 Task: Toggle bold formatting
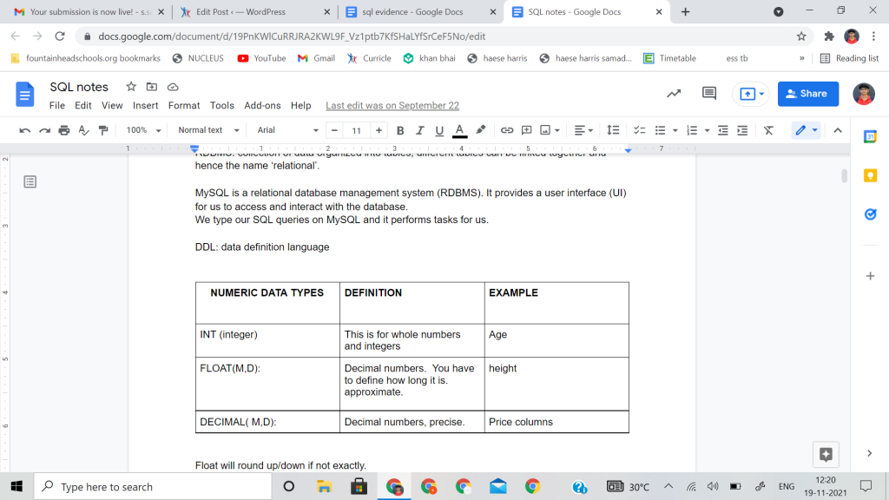point(400,130)
